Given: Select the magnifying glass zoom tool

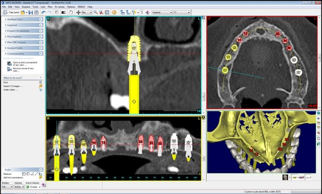Looking at the screenshot, I should (x=96, y=13).
